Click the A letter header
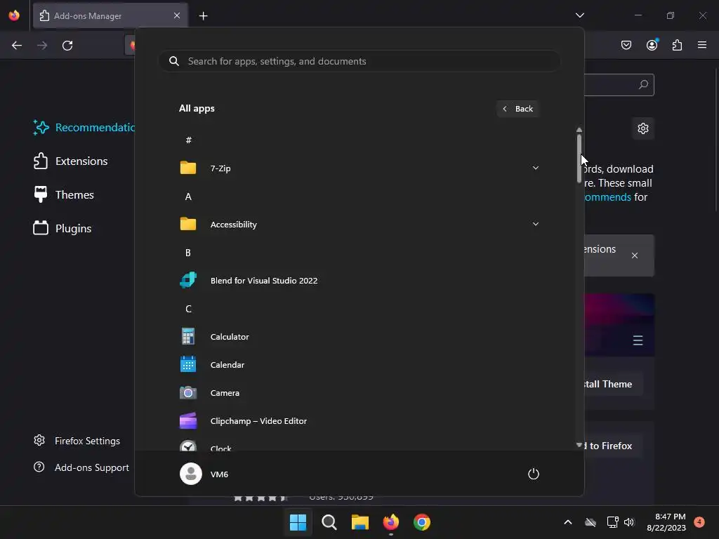 [x=188, y=197]
